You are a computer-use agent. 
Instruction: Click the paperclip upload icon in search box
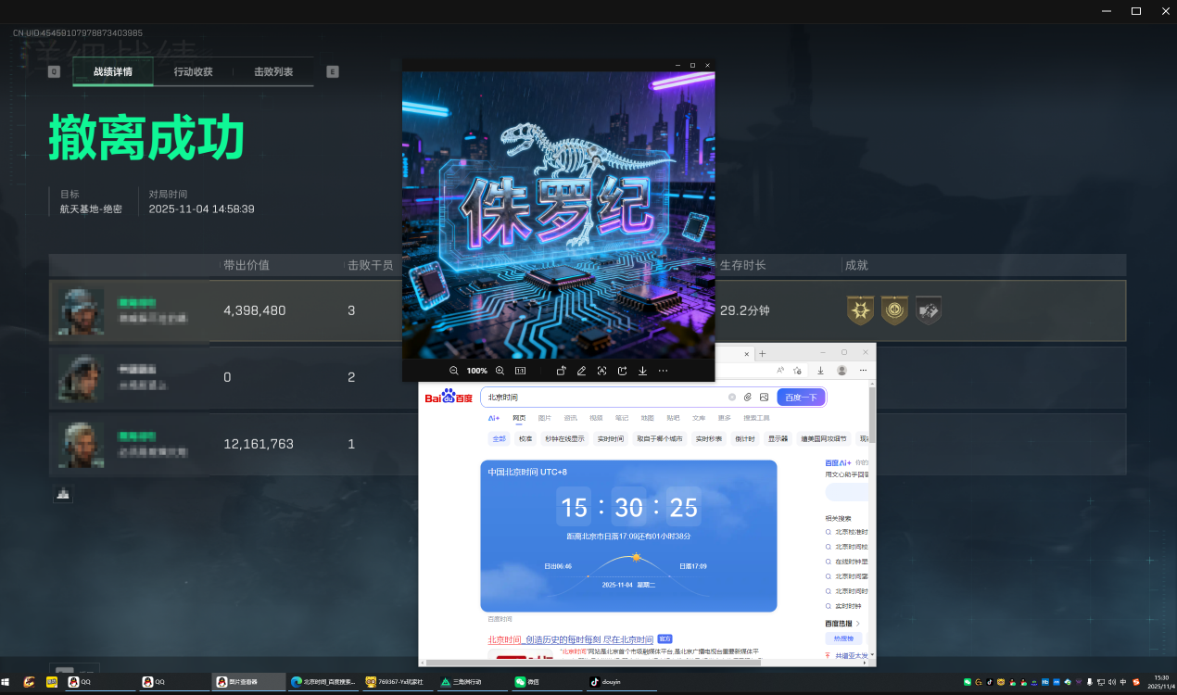[x=748, y=397]
